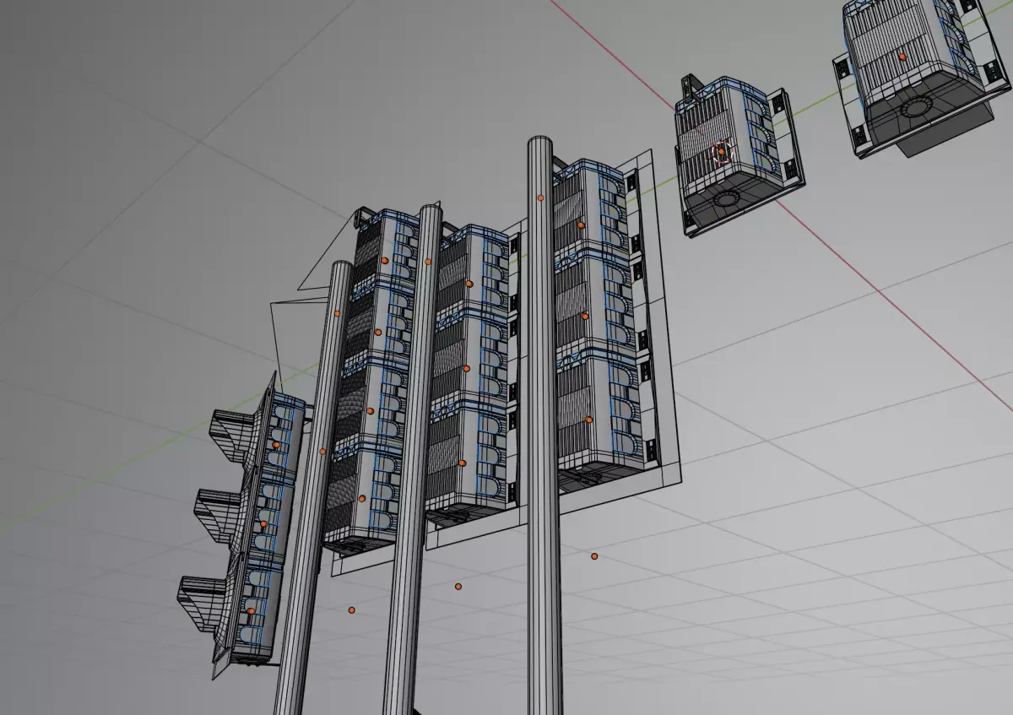Screen dimensions: 1013x715
Task: Select the shortest, leftmost pole
Action: click(x=317, y=490)
